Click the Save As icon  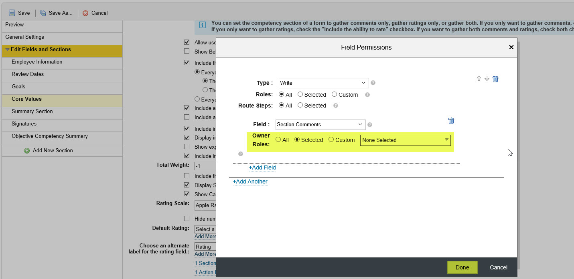43,13
